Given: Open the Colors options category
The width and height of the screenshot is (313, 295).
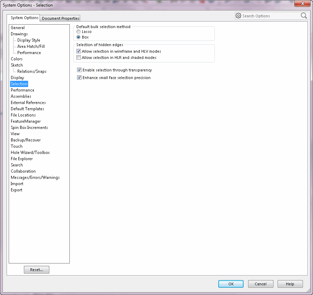Looking at the screenshot, I should click(x=17, y=59).
